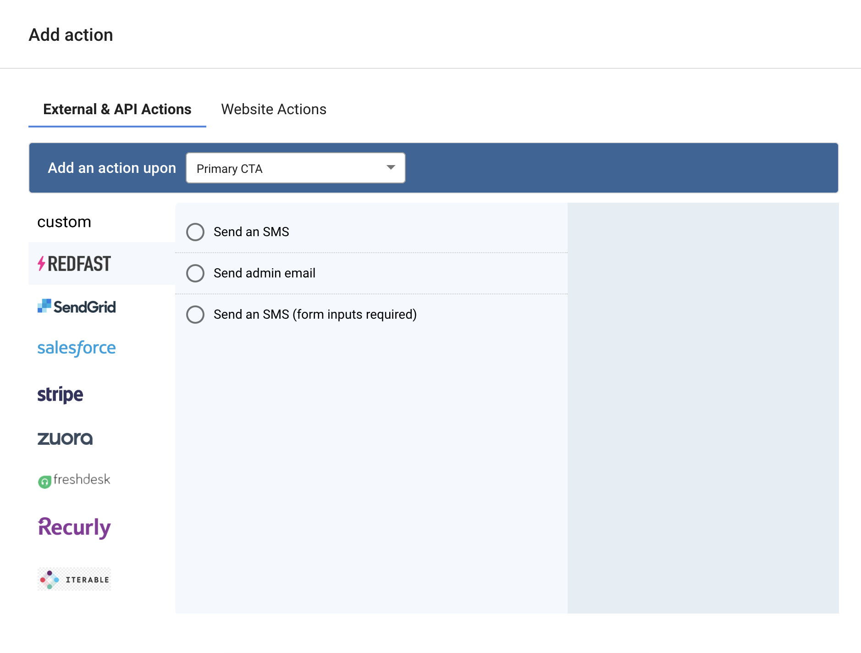Choose the Iterable integration logo
The height and width of the screenshot is (653, 861).
(74, 579)
